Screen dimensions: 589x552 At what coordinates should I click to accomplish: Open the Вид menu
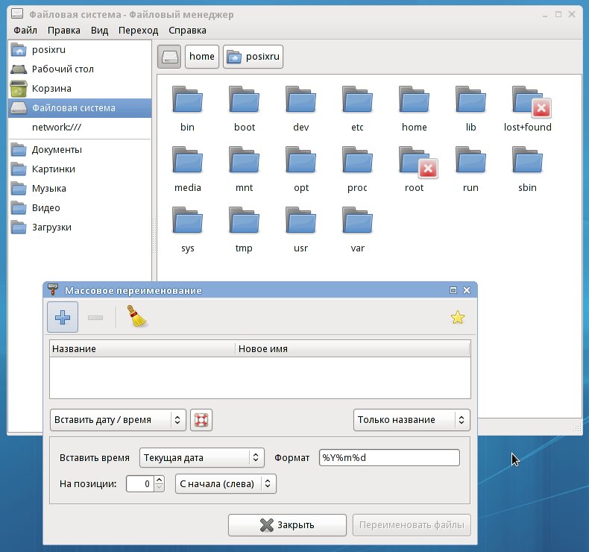[x=100, y=31]
